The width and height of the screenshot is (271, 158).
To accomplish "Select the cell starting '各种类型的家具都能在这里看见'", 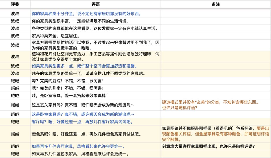I will [96, 29].
